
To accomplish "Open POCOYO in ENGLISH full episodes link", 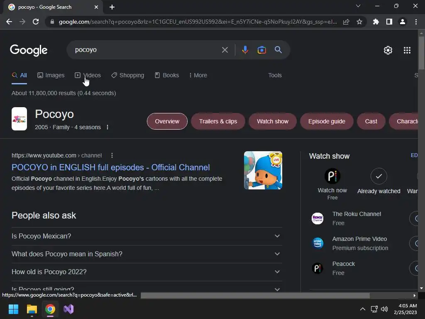I will click(110, 167).
